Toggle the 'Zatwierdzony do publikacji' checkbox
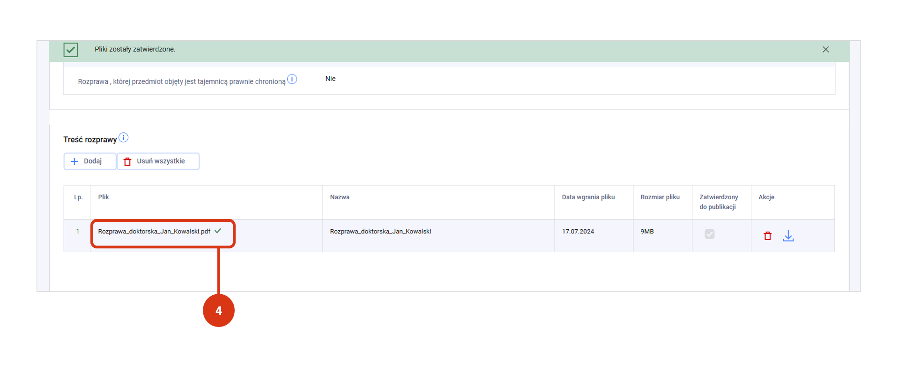Image resolution: width=898 pixels, height=378 pixels. point(709,234)
